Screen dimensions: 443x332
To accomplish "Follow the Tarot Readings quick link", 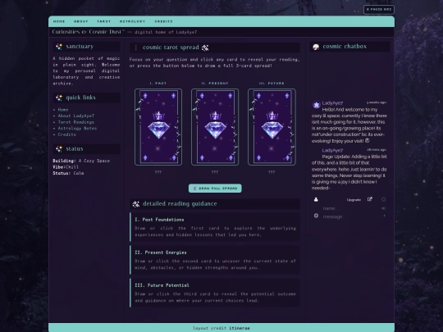I will 76,122.
